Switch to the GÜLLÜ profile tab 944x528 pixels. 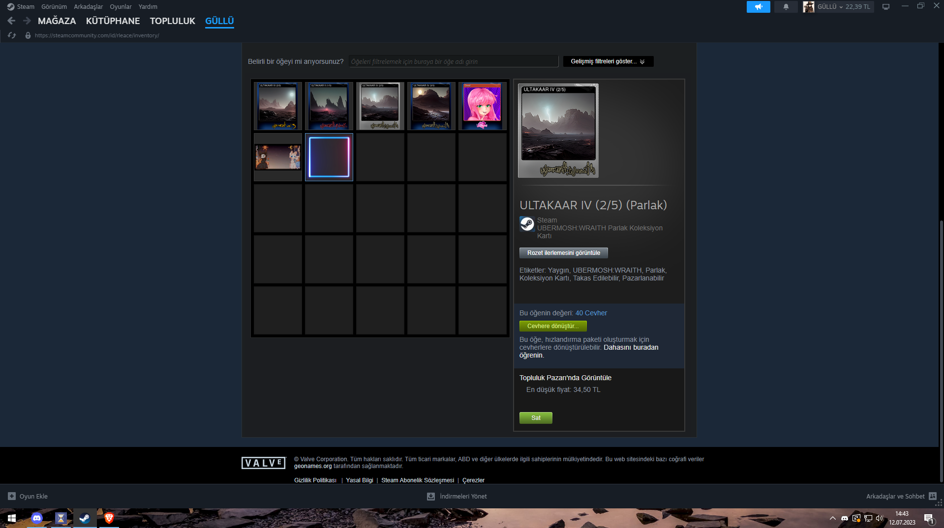219,21
